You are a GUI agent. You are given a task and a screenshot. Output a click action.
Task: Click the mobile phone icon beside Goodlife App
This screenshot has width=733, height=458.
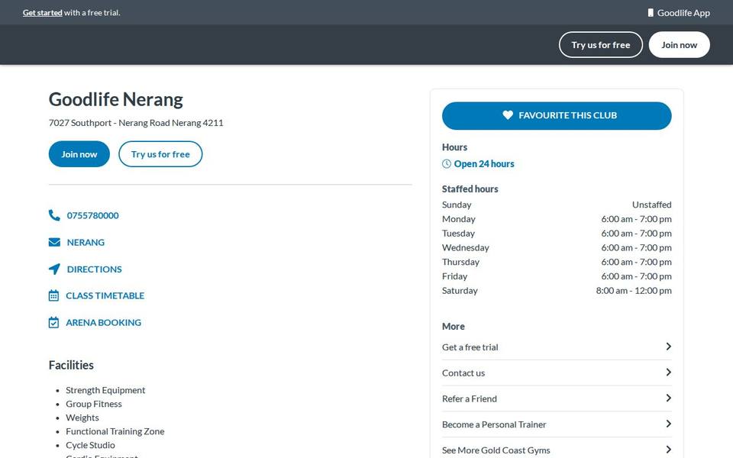coord(651,13)
